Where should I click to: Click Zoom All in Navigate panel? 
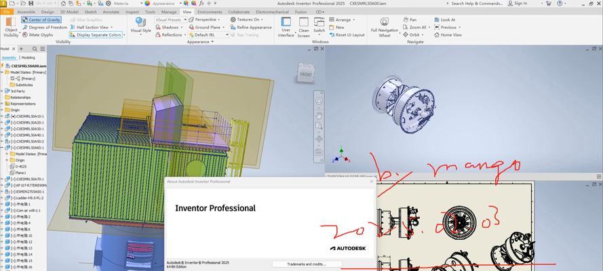414,27
